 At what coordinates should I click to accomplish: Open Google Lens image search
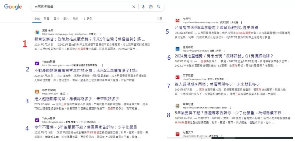pyautogui.click(x=151, y=7)
